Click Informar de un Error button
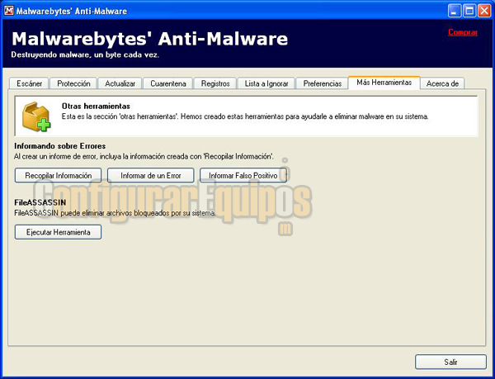 tap(151, 175)
